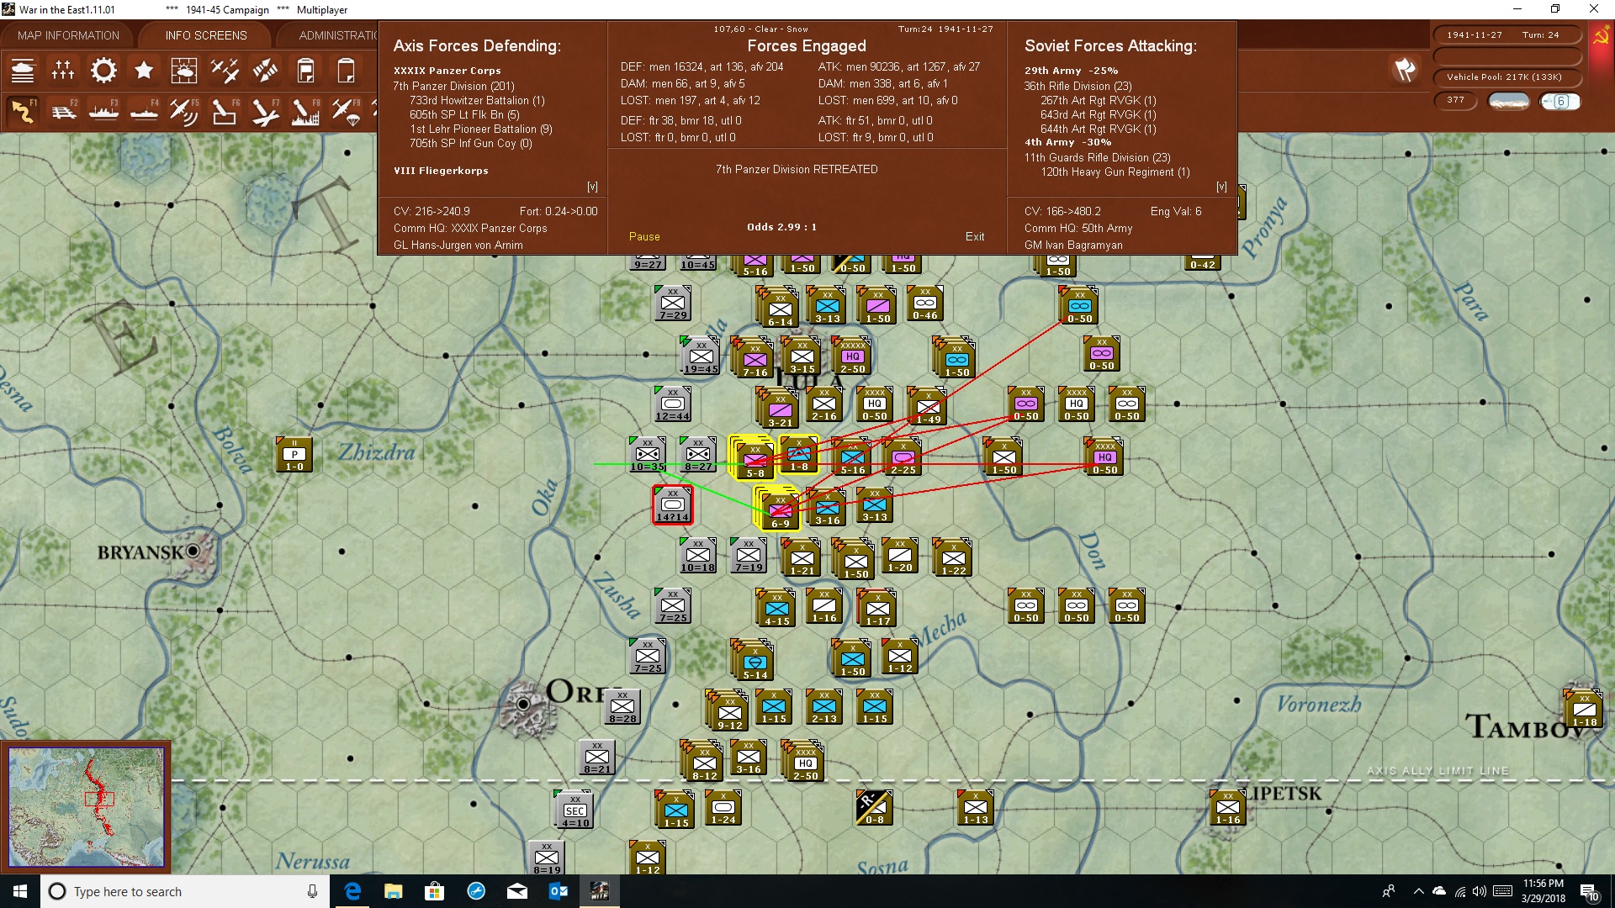The height and width of the screenshot is (908, 1615).
Task: Open Outlook from taskbar
Action: click(558, 891)
